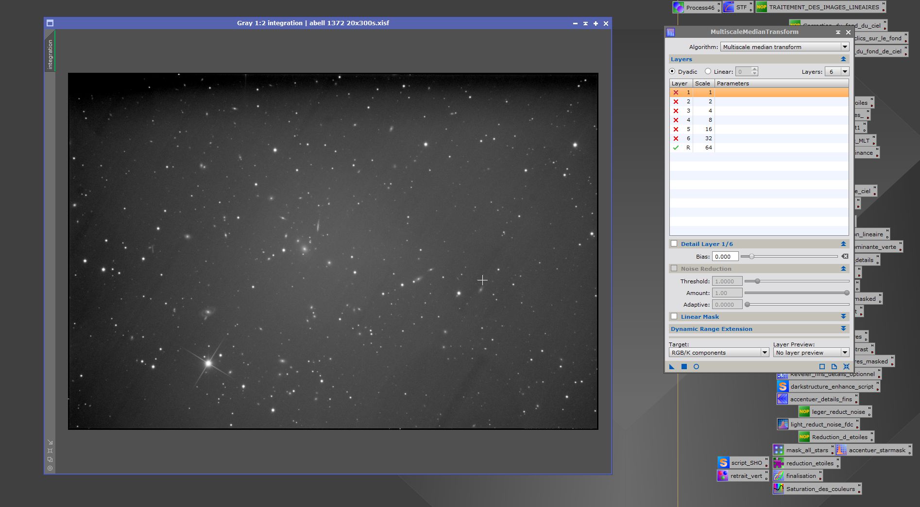
Task: Select layer 6 row with scale 32
Action: coord(759,138)
